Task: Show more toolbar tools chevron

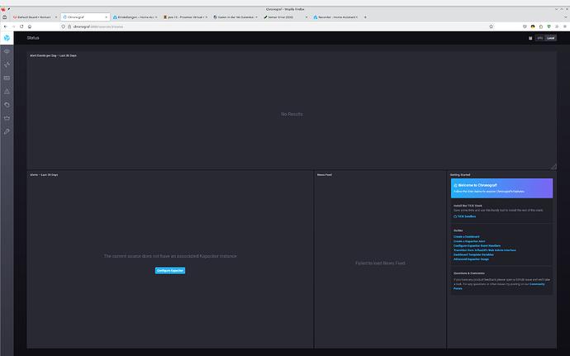Action: [x=557, y=26]
